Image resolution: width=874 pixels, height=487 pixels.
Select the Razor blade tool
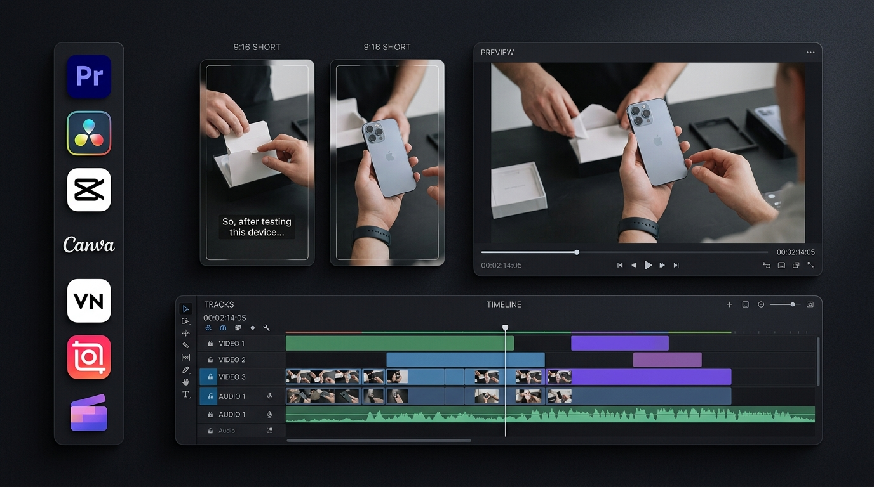pos(186,345)
